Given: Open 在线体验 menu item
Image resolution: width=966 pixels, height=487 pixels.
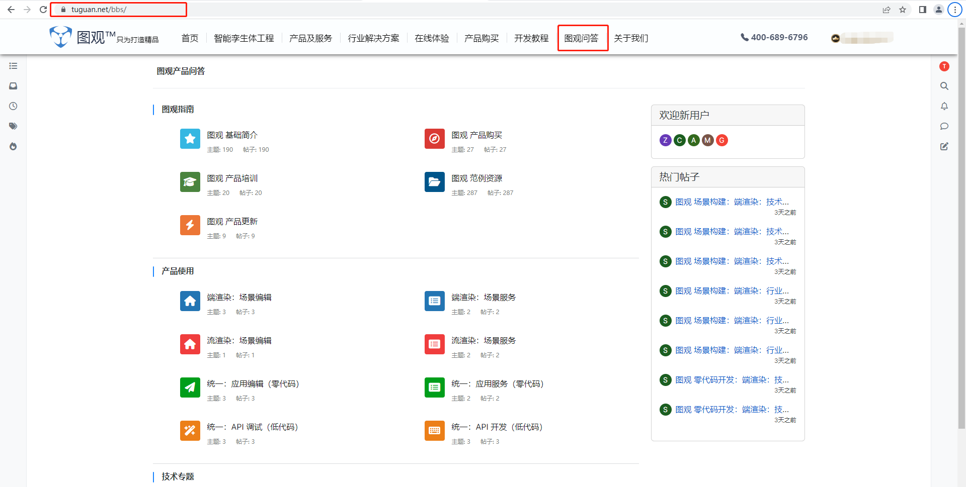Looking at the screenshot, I should click(x=432, y=38).
